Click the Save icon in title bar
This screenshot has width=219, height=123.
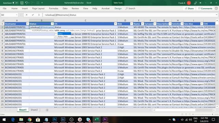(x=22, y=3)
